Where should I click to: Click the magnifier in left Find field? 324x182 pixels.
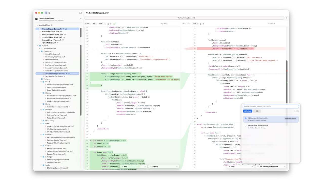pyautogui.click(x=162, y=24)
